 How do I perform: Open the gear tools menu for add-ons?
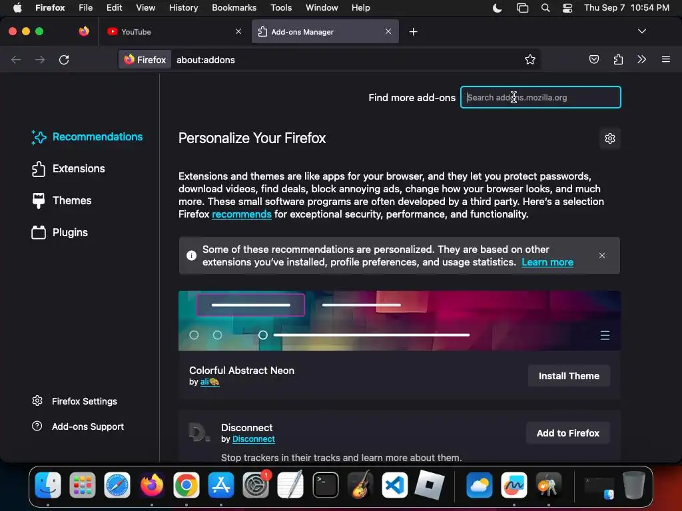click(x=610, y=138)
